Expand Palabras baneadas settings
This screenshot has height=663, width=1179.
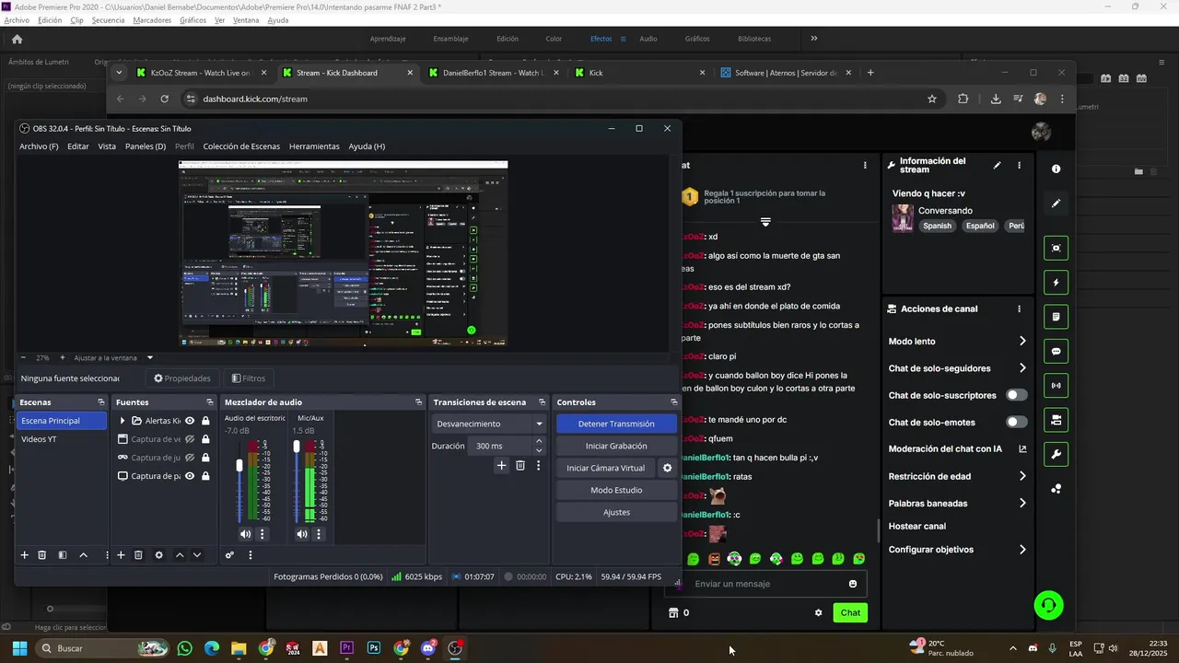[x=1022, y=504]
